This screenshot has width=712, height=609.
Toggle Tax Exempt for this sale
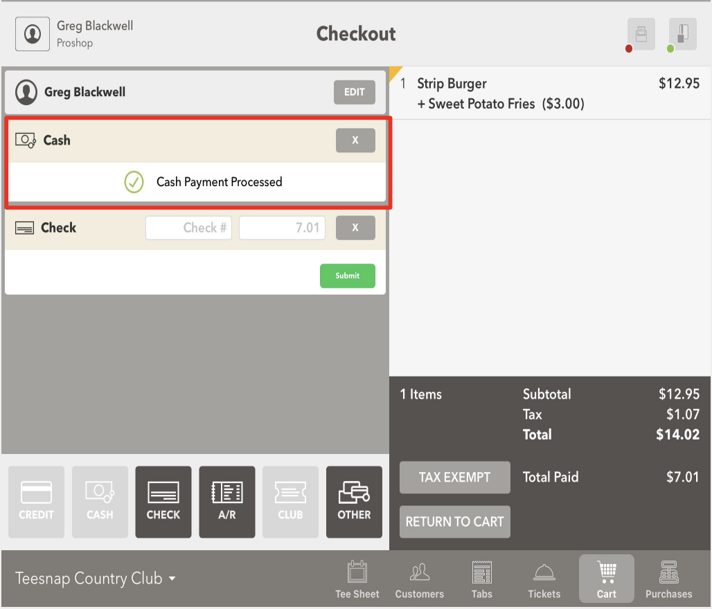[454, 477]
